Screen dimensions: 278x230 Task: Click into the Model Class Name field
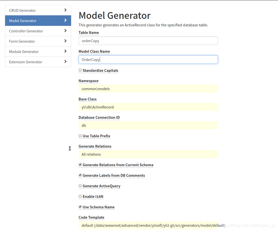click(x=148, y=60)
